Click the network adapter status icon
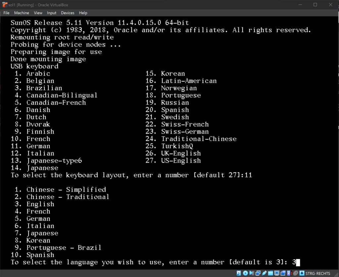 [258, 273]
